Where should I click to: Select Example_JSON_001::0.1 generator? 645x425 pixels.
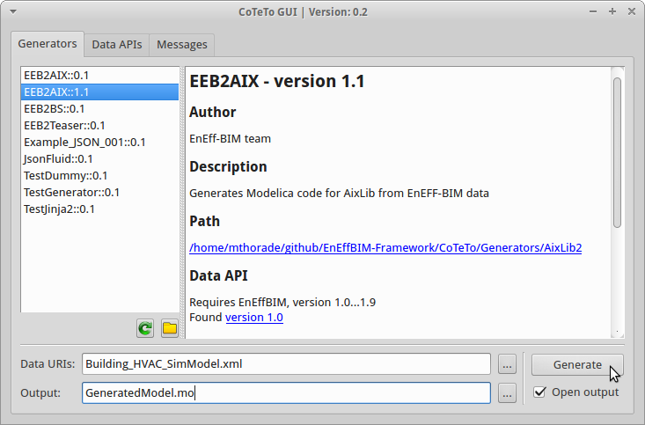tap(100, 143)
